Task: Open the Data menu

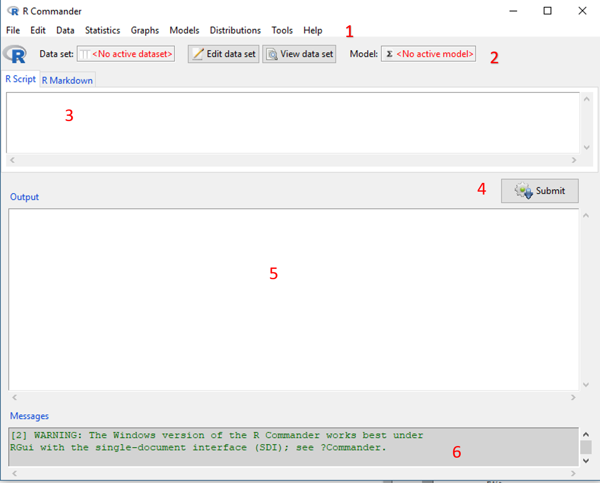Action: click(x=65, y=30)
